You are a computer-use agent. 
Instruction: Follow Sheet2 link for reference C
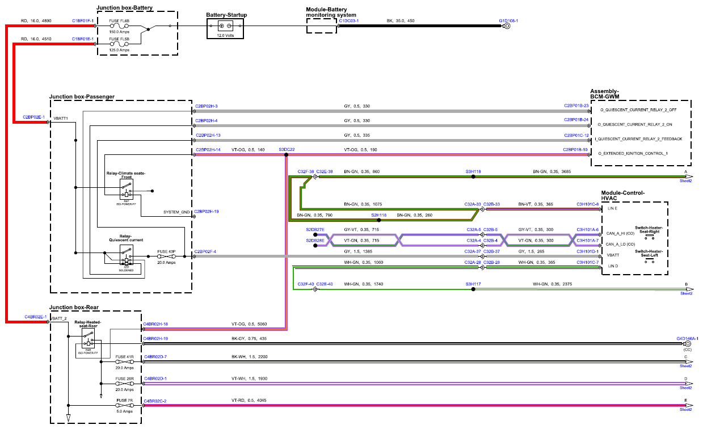tap(687, 366)
